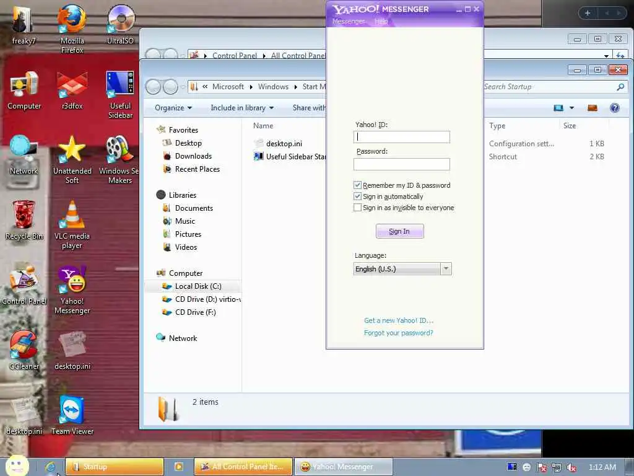634x476 pixels.
Task: Click the help icon in Startup window
Action: (x=615, y=108)
